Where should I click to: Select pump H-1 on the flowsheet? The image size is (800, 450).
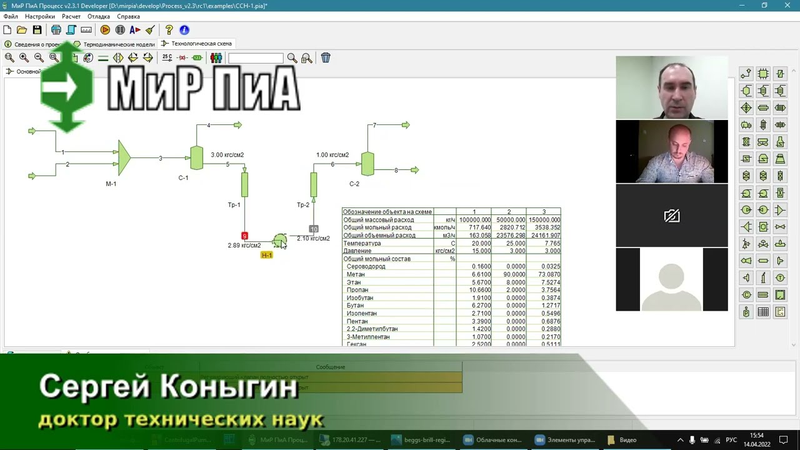tap(280, 240)
